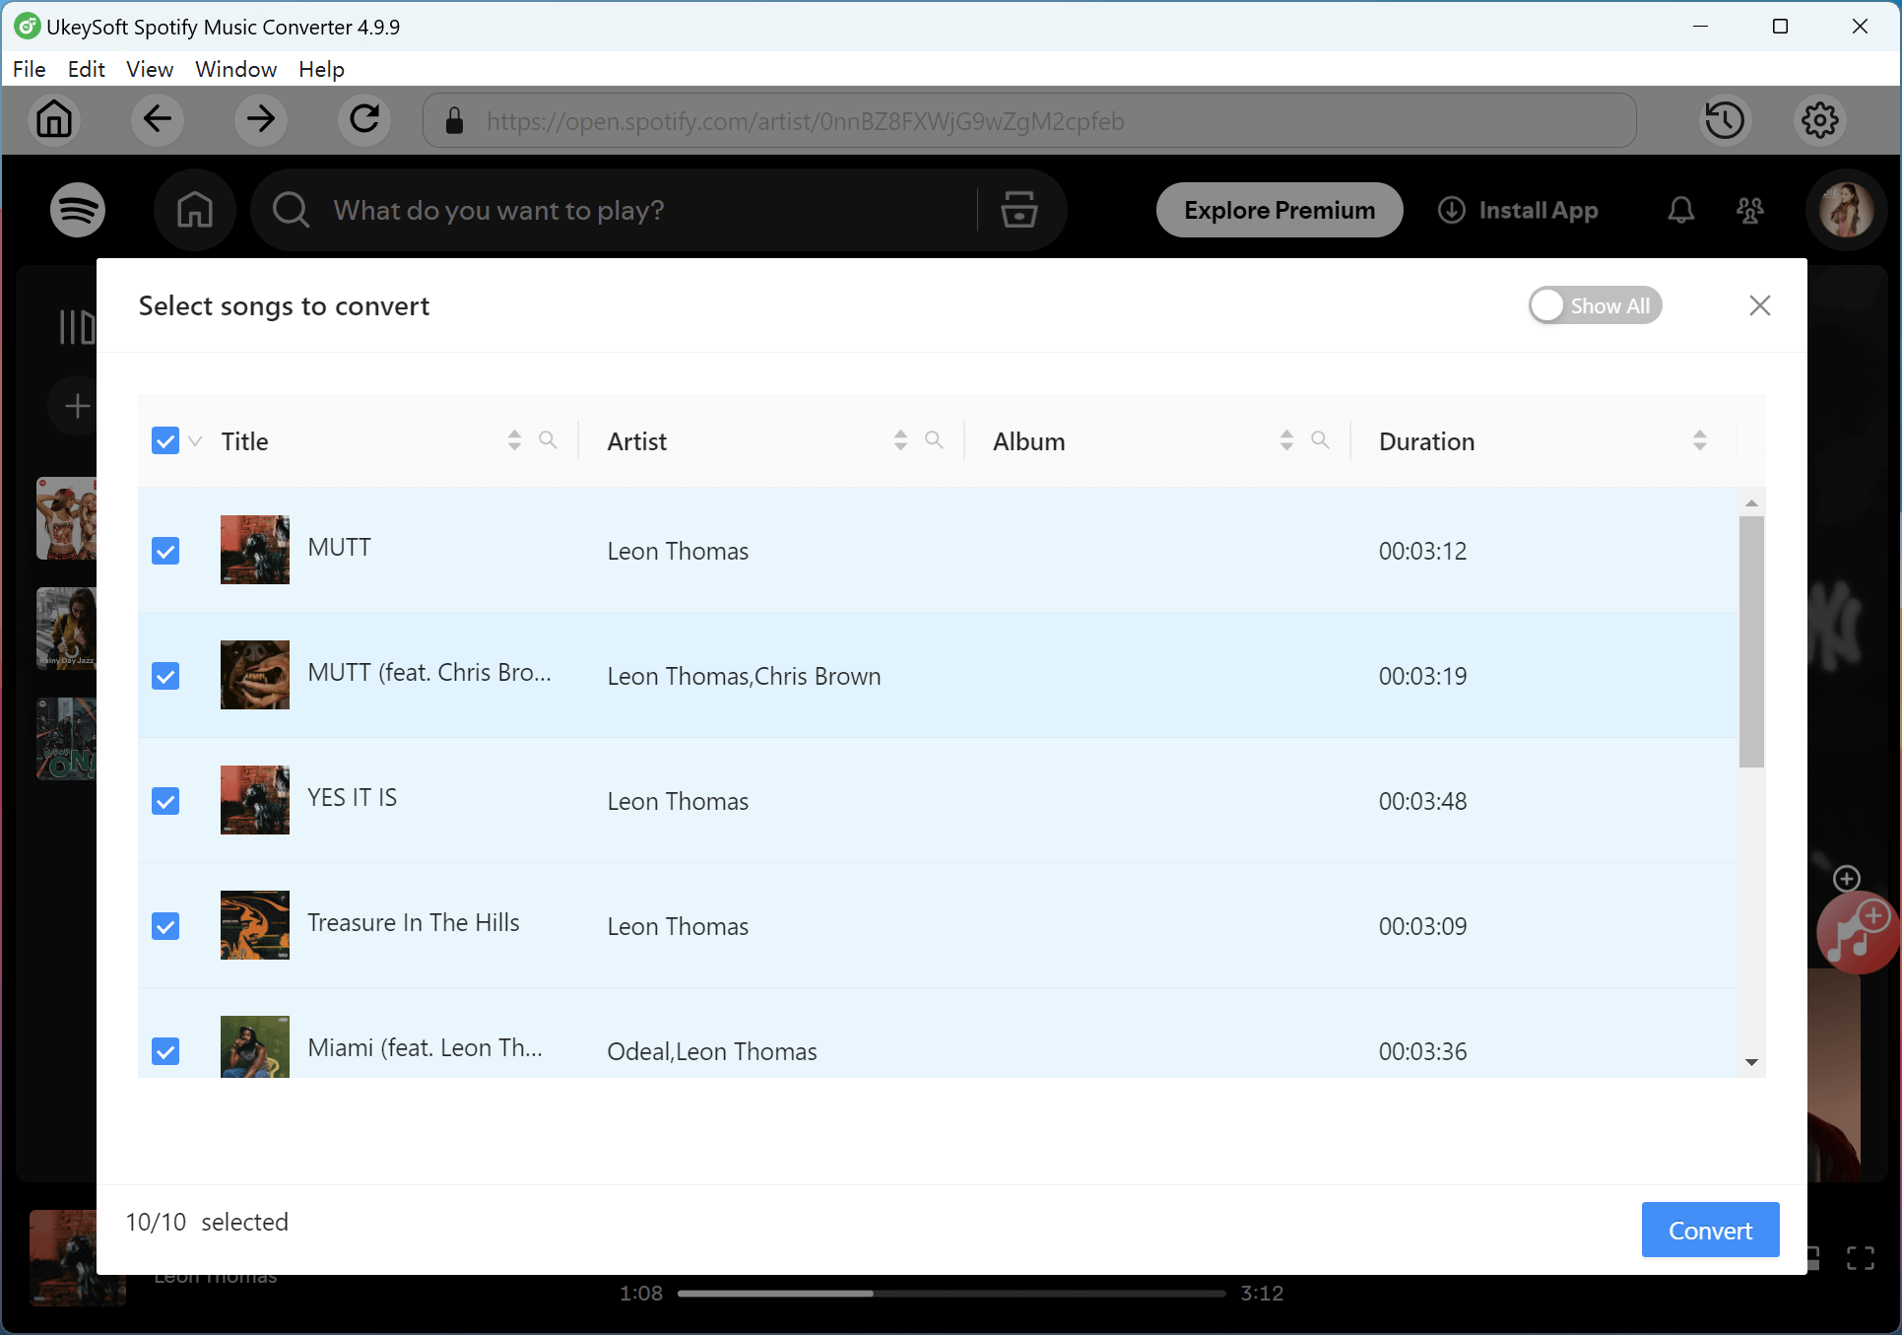Viewport: 1902px width, 1335px height.
Task: Open the Window menu
Action: [235, 69]
